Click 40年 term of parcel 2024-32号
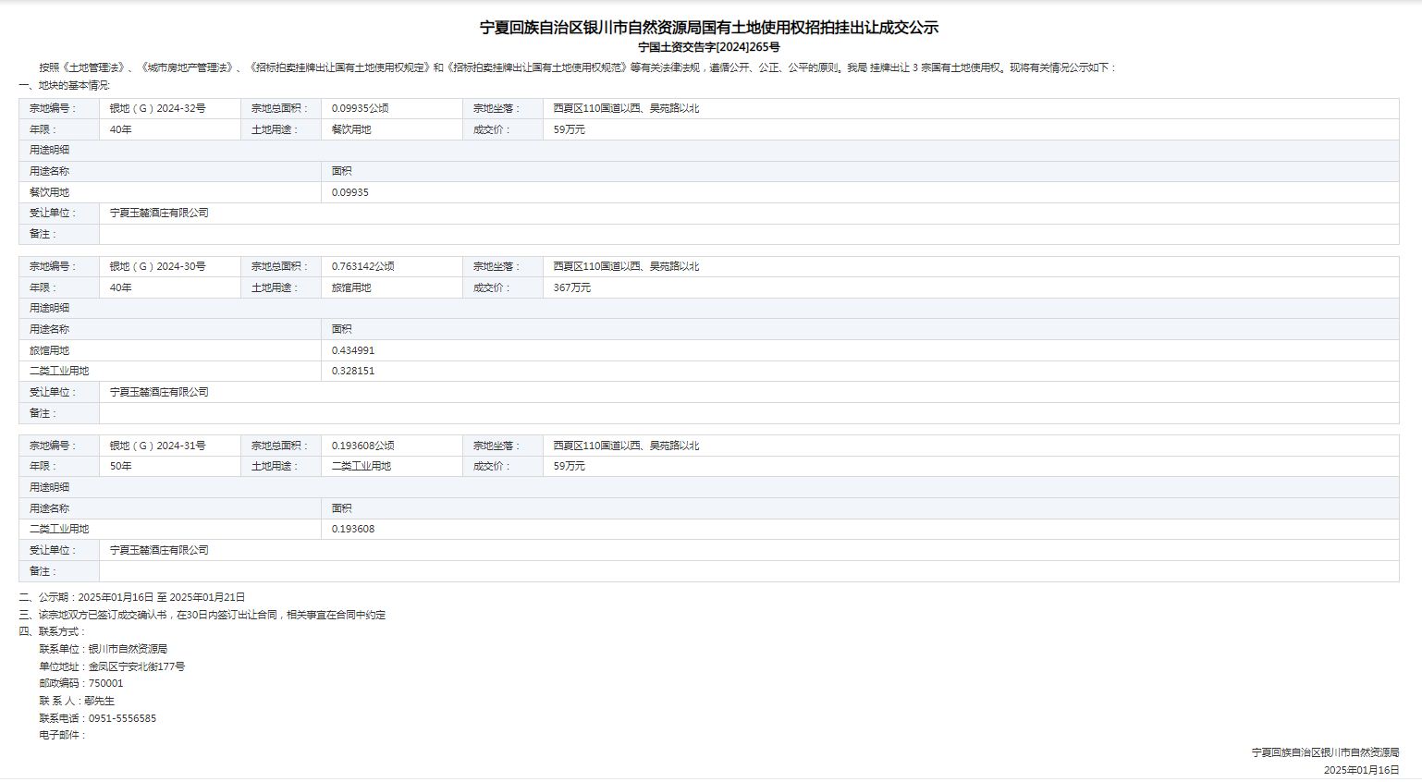 click(121, 129)
